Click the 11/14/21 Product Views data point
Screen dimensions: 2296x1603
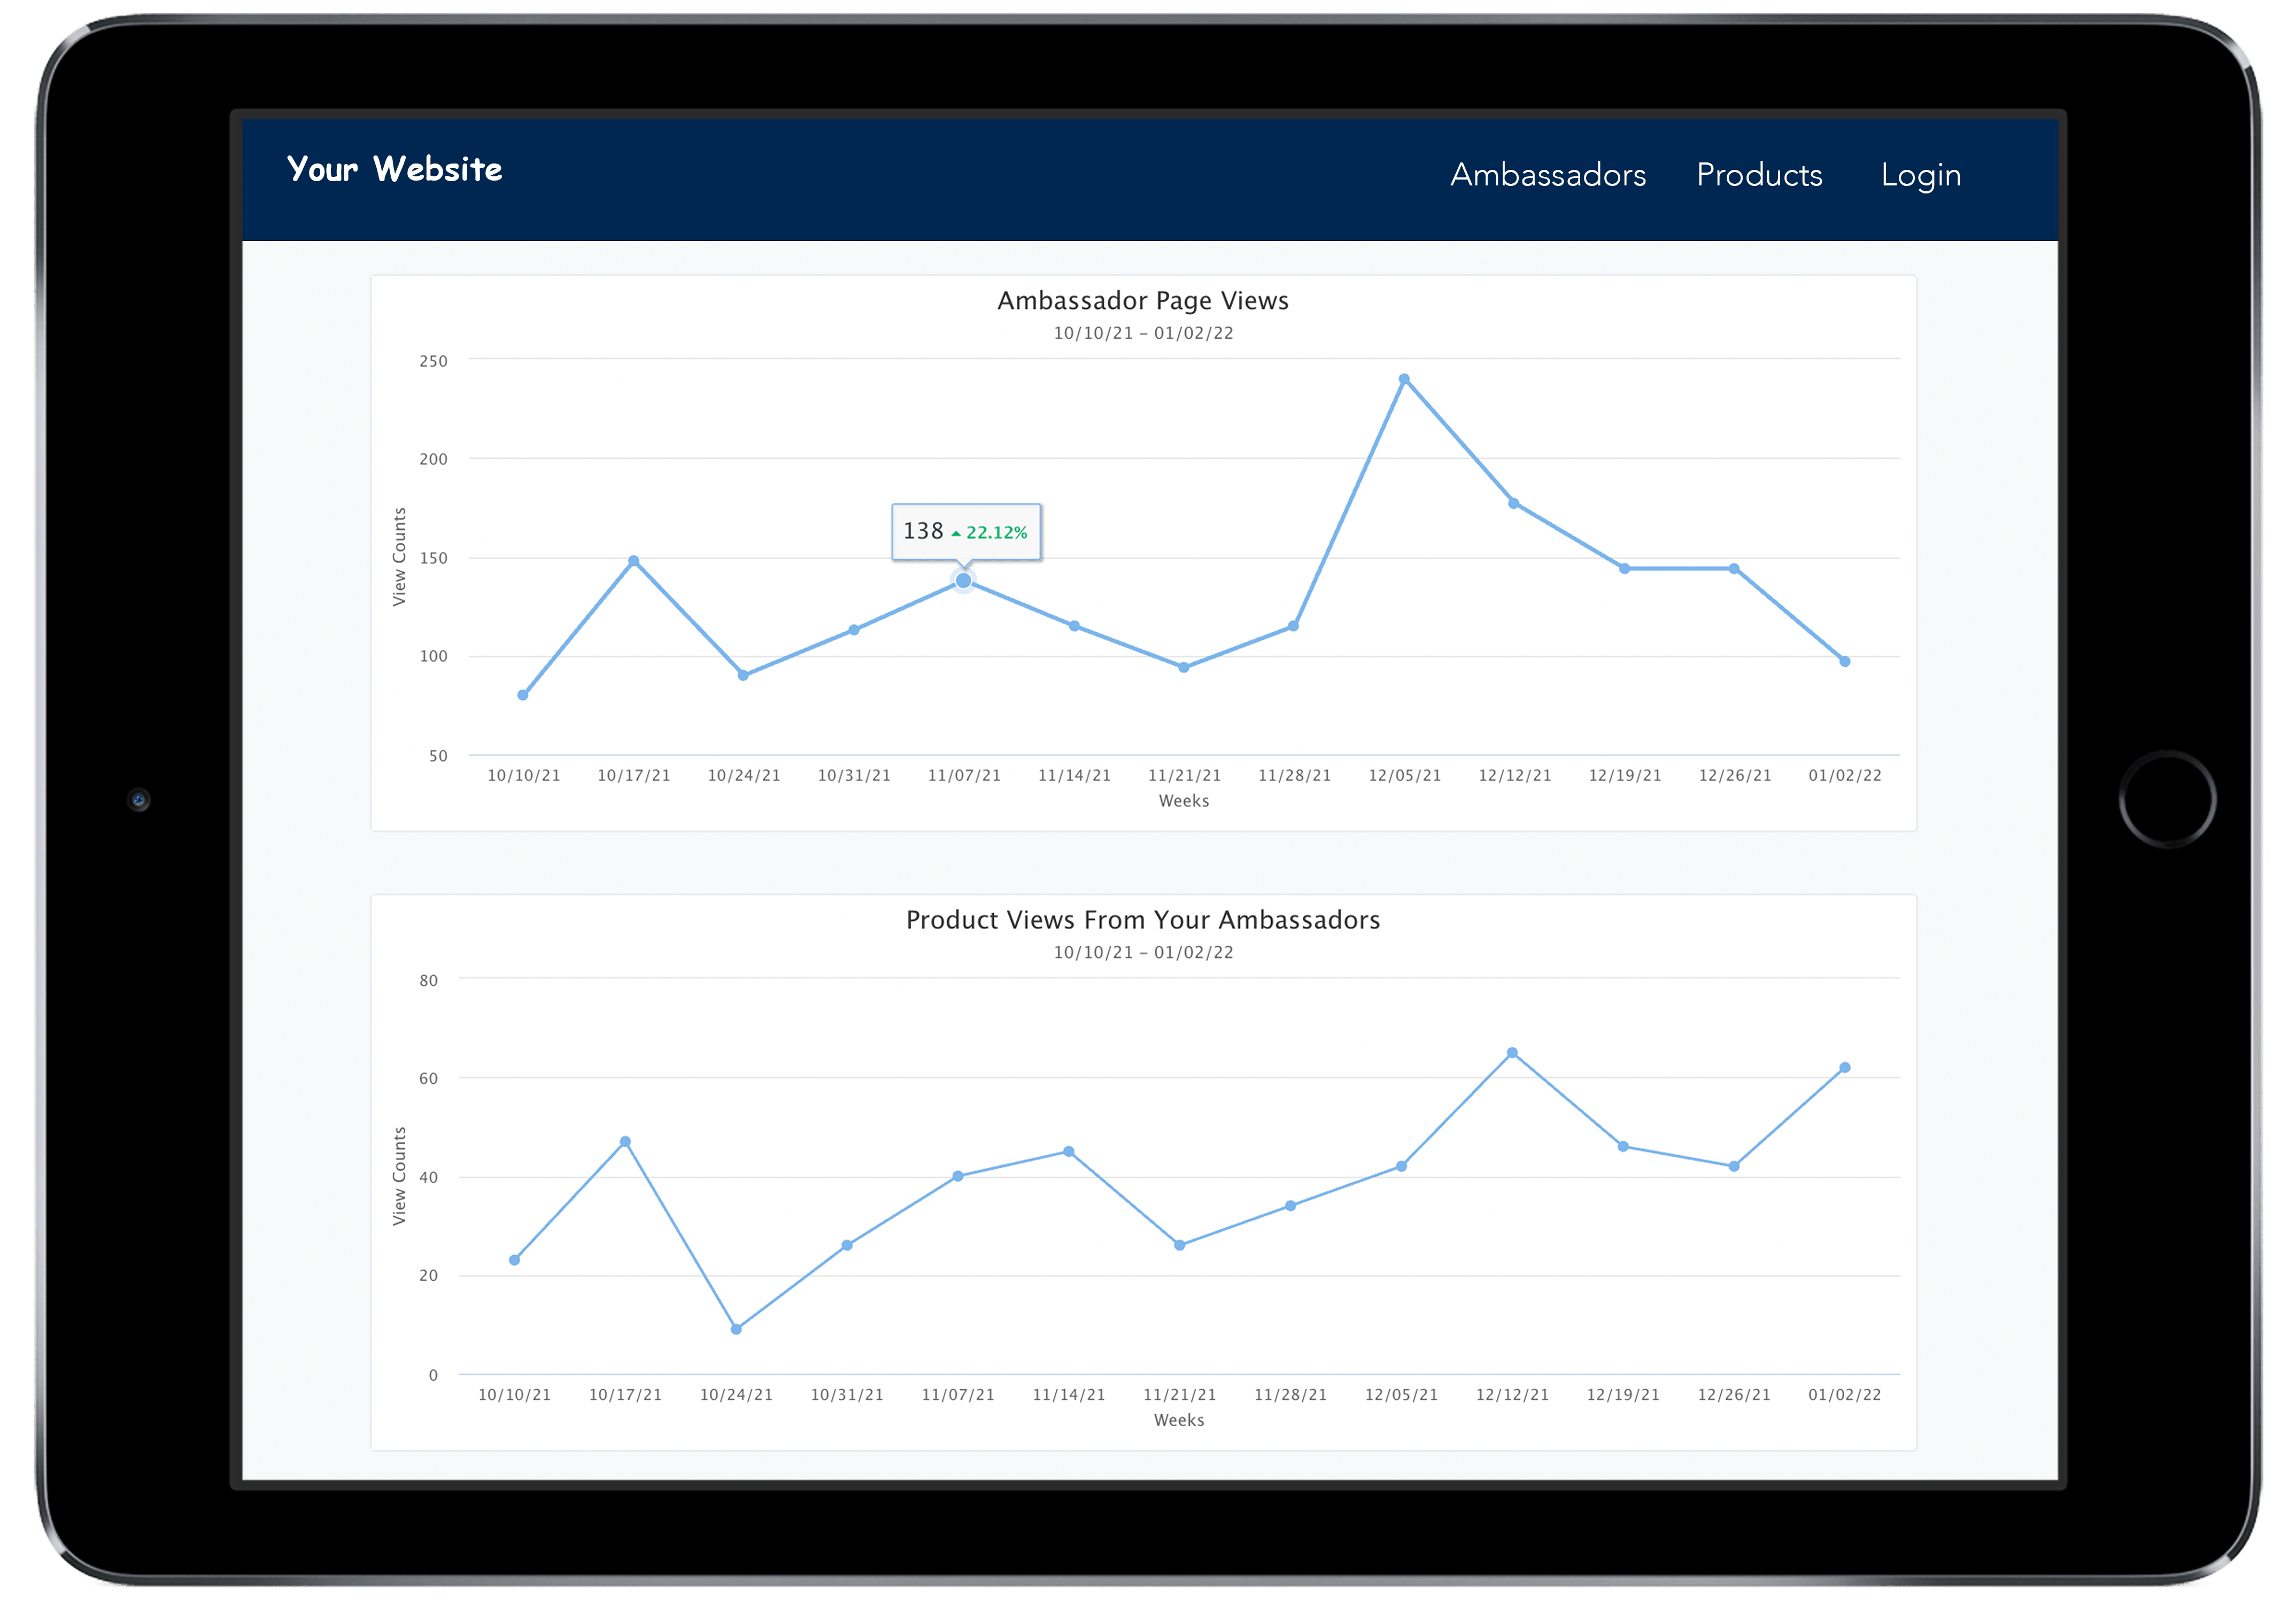tap(1069, 1151)
